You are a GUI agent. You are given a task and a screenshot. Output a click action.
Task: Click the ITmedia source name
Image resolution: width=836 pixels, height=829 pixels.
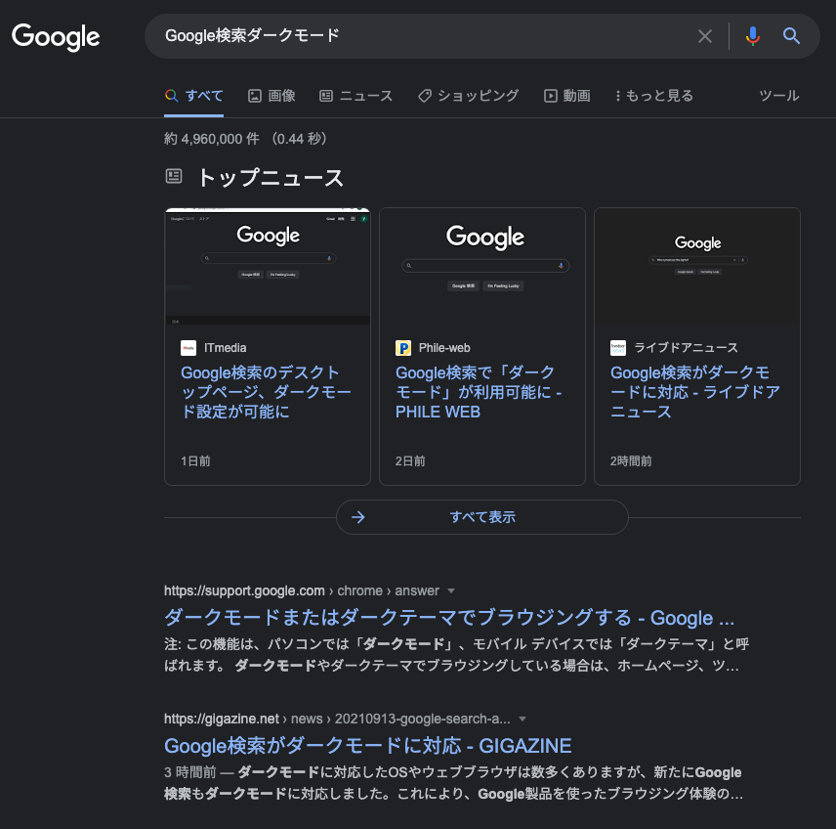point(225,348)
